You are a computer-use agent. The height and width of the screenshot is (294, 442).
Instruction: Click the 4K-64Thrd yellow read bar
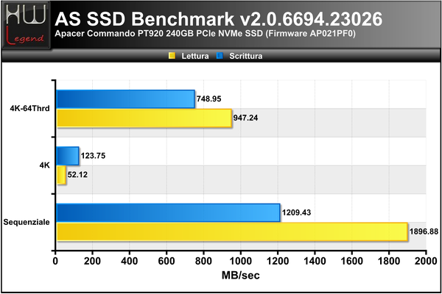coord(144,118)
